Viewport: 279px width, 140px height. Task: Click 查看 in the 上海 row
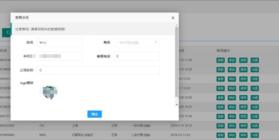[x=220, y=126]
